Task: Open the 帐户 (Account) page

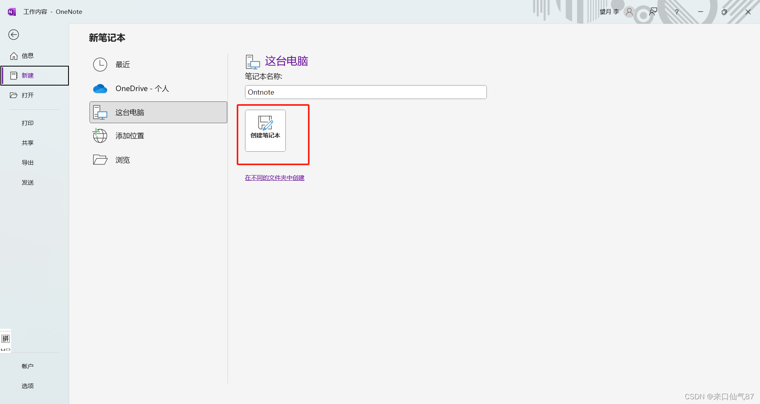Action: tap(34, 366)
